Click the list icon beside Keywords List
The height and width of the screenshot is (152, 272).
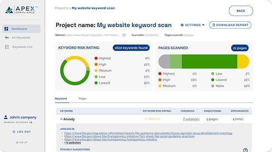tap(7, 47)
